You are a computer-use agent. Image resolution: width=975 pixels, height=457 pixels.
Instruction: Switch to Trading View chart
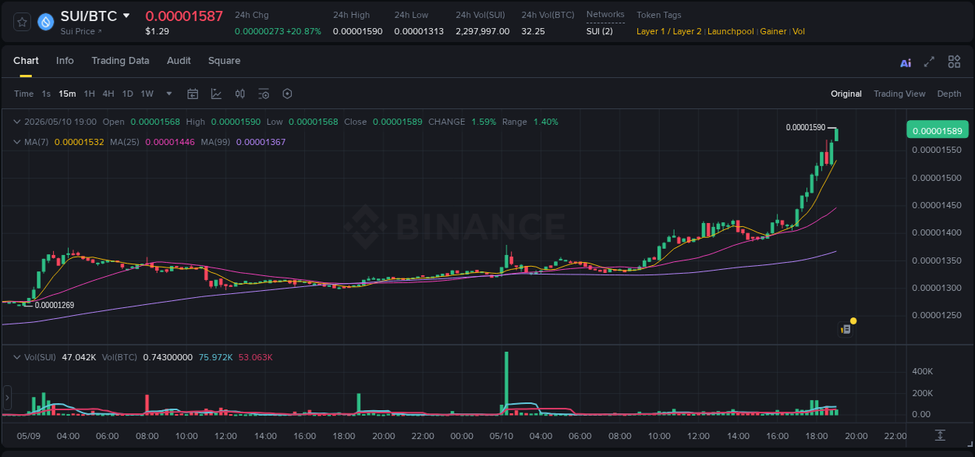click(x=899, y=94)
